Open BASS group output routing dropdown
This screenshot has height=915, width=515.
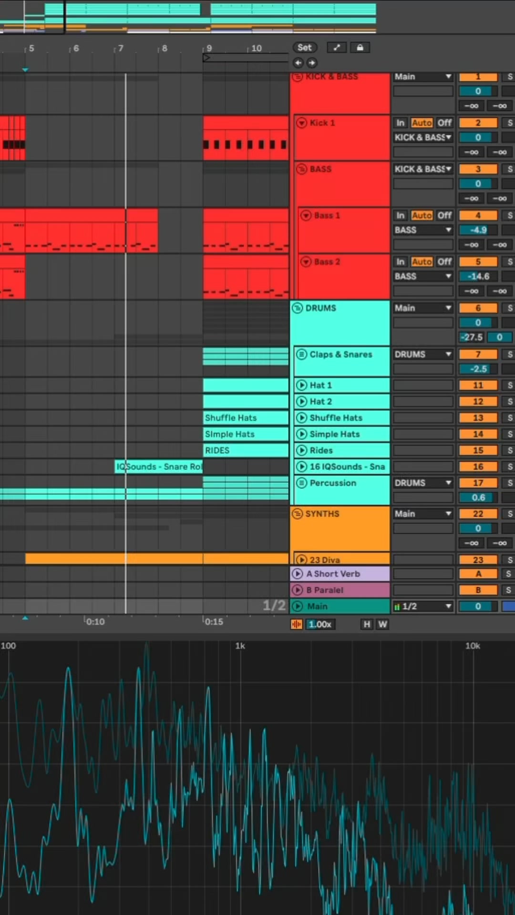423,169
